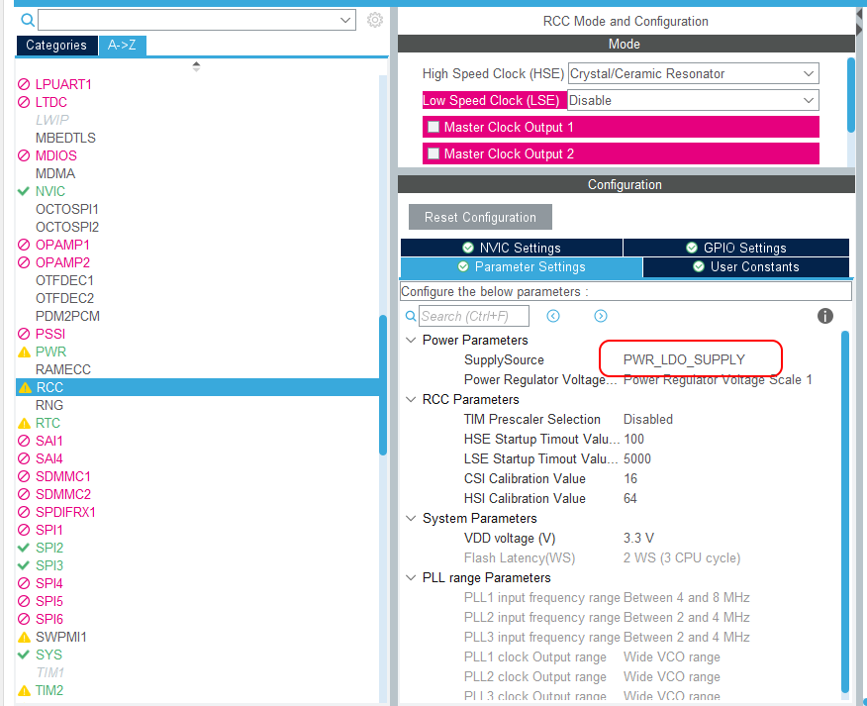The width and height of the screenshot is (867, 706).
Task: Enable Master Clock Output 2 checkbox
Action: (433, 153)
